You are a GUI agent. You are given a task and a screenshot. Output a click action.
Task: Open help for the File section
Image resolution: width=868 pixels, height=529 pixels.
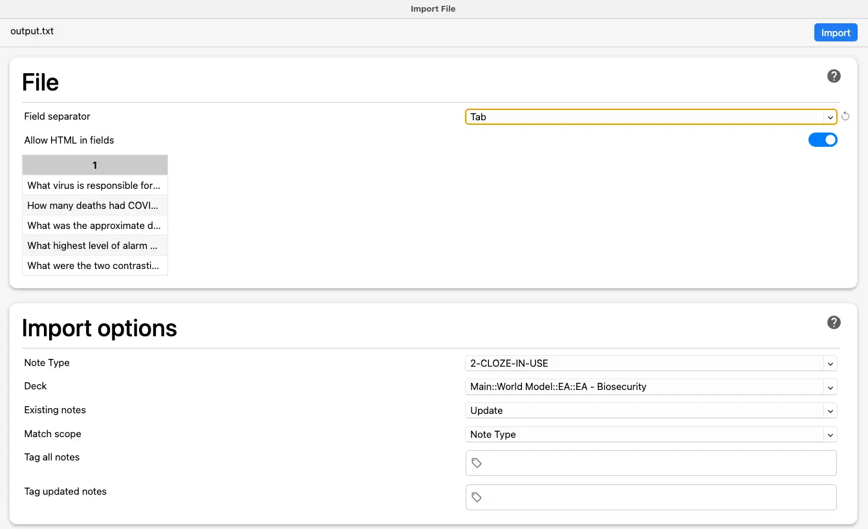(x=834, y=76)
